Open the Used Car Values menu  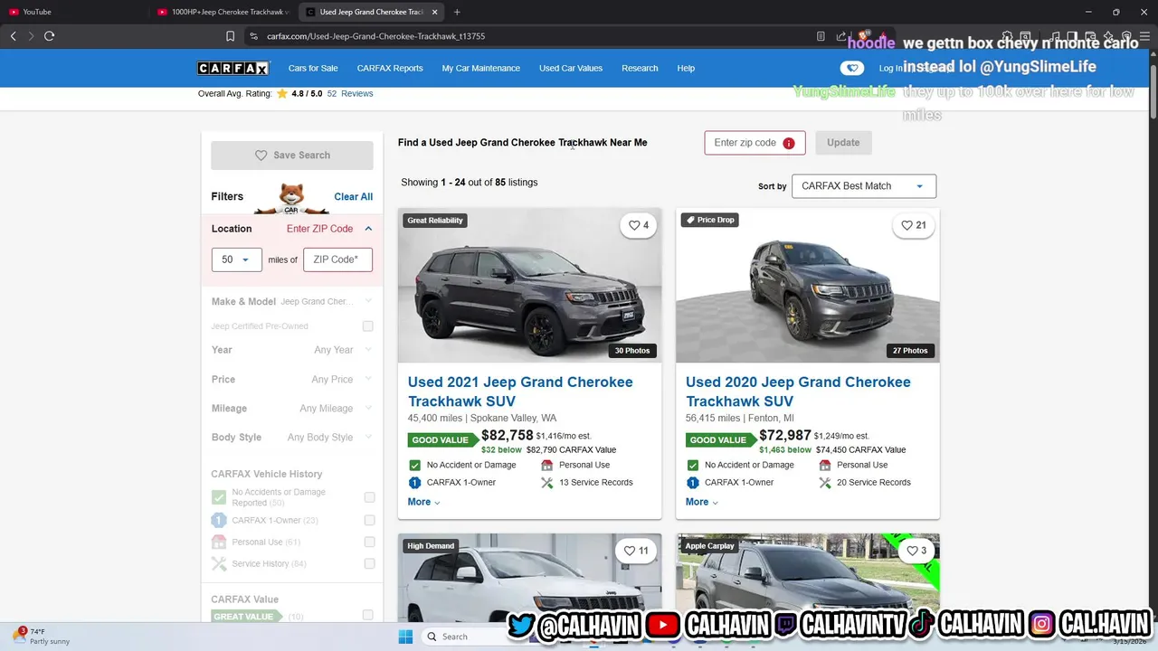pos(571,68)
